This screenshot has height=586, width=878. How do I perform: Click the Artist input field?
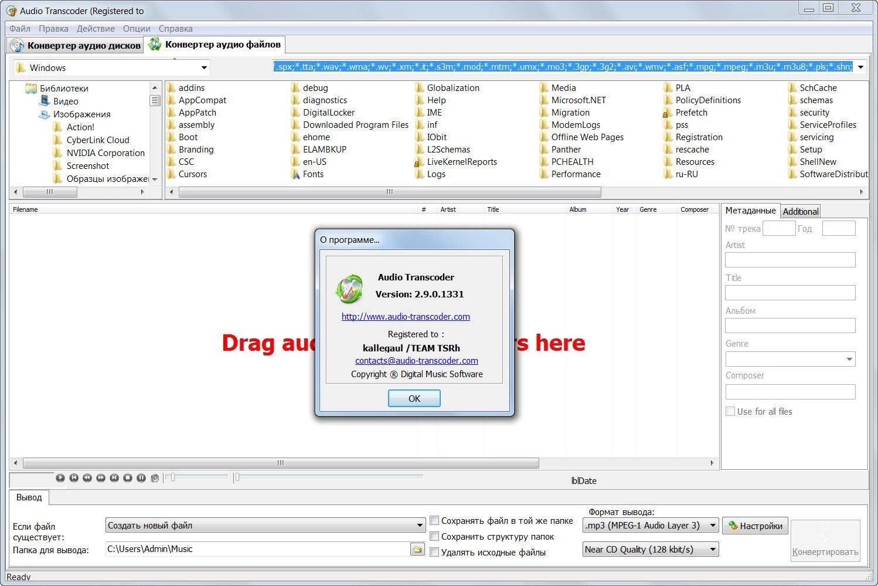(x=790, y=260)
